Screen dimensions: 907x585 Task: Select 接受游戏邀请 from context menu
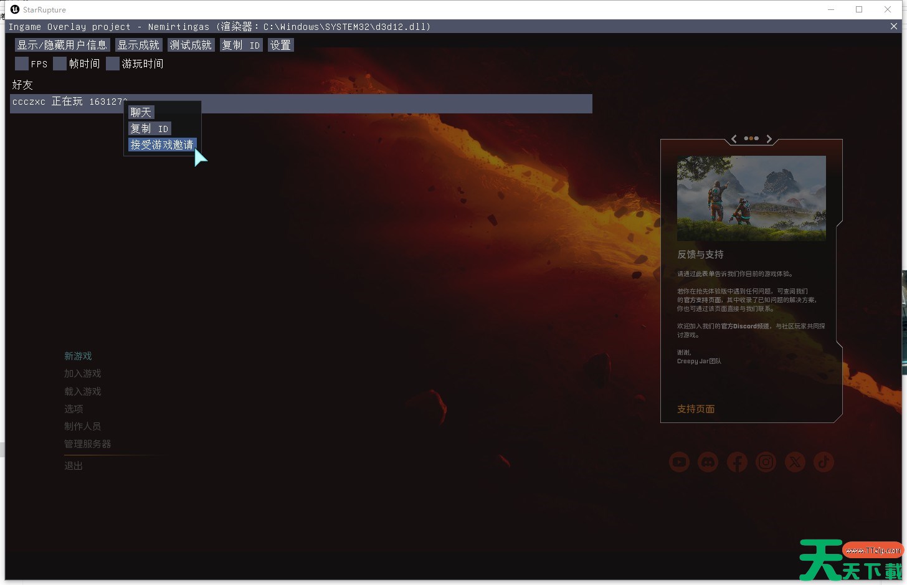162,145
